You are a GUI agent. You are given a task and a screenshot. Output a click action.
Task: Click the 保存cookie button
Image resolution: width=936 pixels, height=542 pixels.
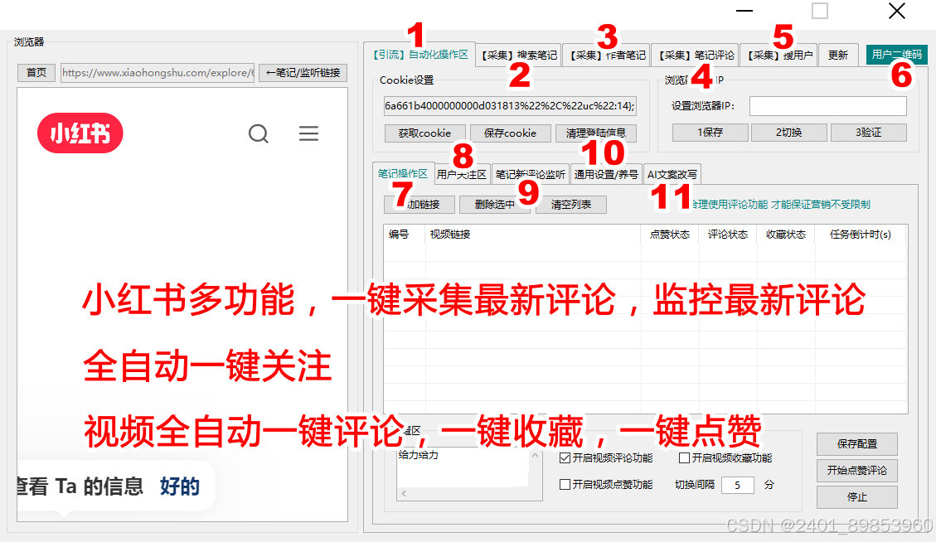(510, 133)
